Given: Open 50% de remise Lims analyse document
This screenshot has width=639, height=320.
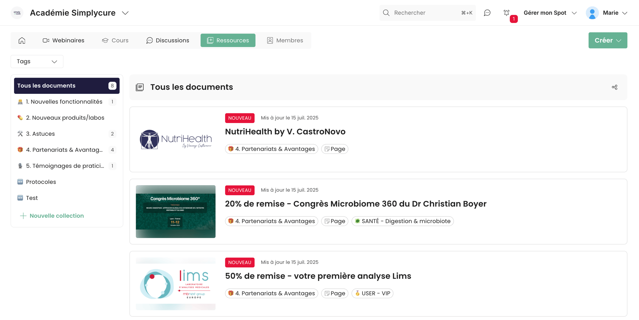Looking at the screenshot, I should pos(318,276).
